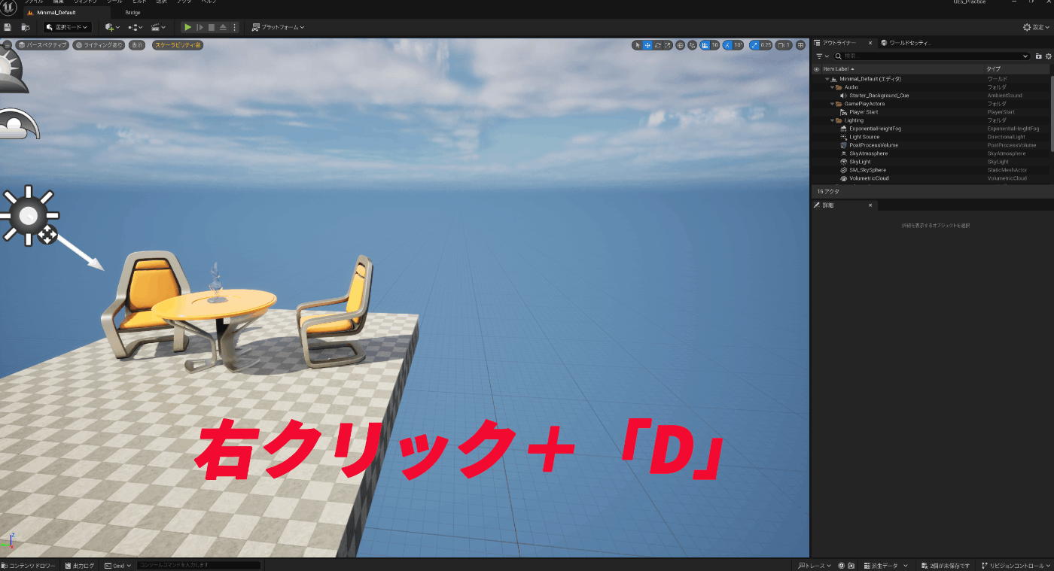Open the プラットフォーム dropdown
Viewport: 1054px width, 571px height.
click(x=278, y=27)
